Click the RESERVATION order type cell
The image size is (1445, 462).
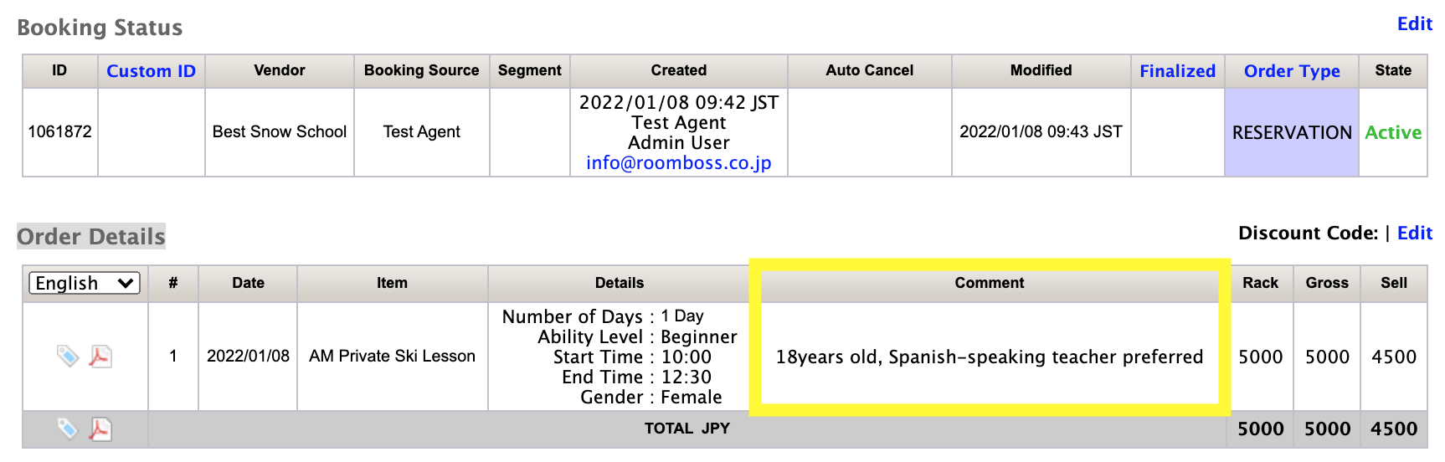point(1291,132)
